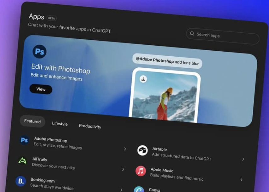Expand the Adobe Photoshop row chevron
The image size is (269, 192).
(125, 149)
